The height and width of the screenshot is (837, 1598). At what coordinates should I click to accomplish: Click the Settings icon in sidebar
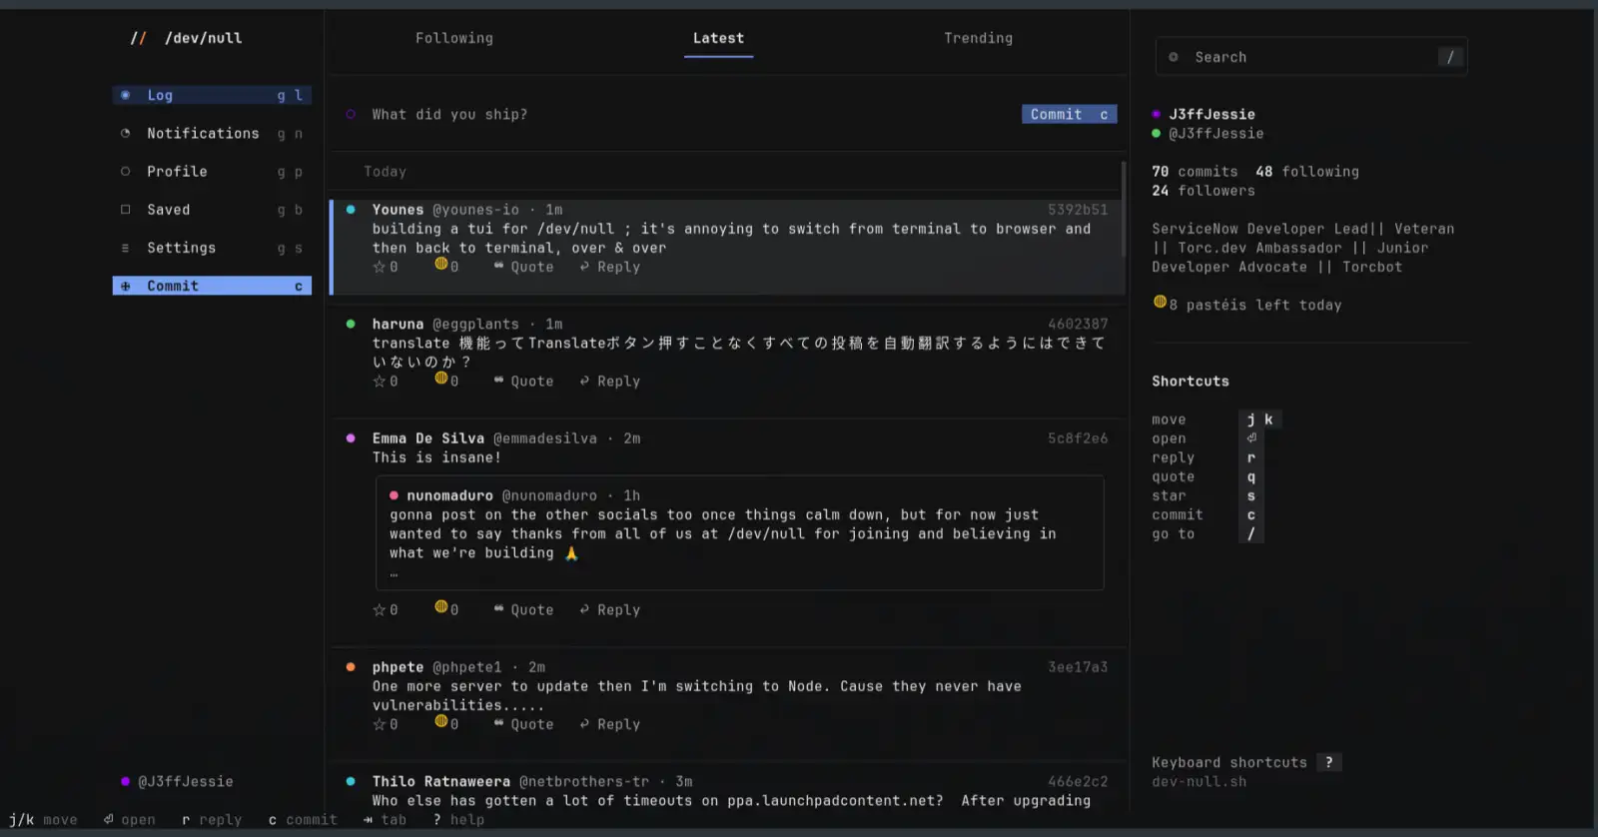pos(125,248)
